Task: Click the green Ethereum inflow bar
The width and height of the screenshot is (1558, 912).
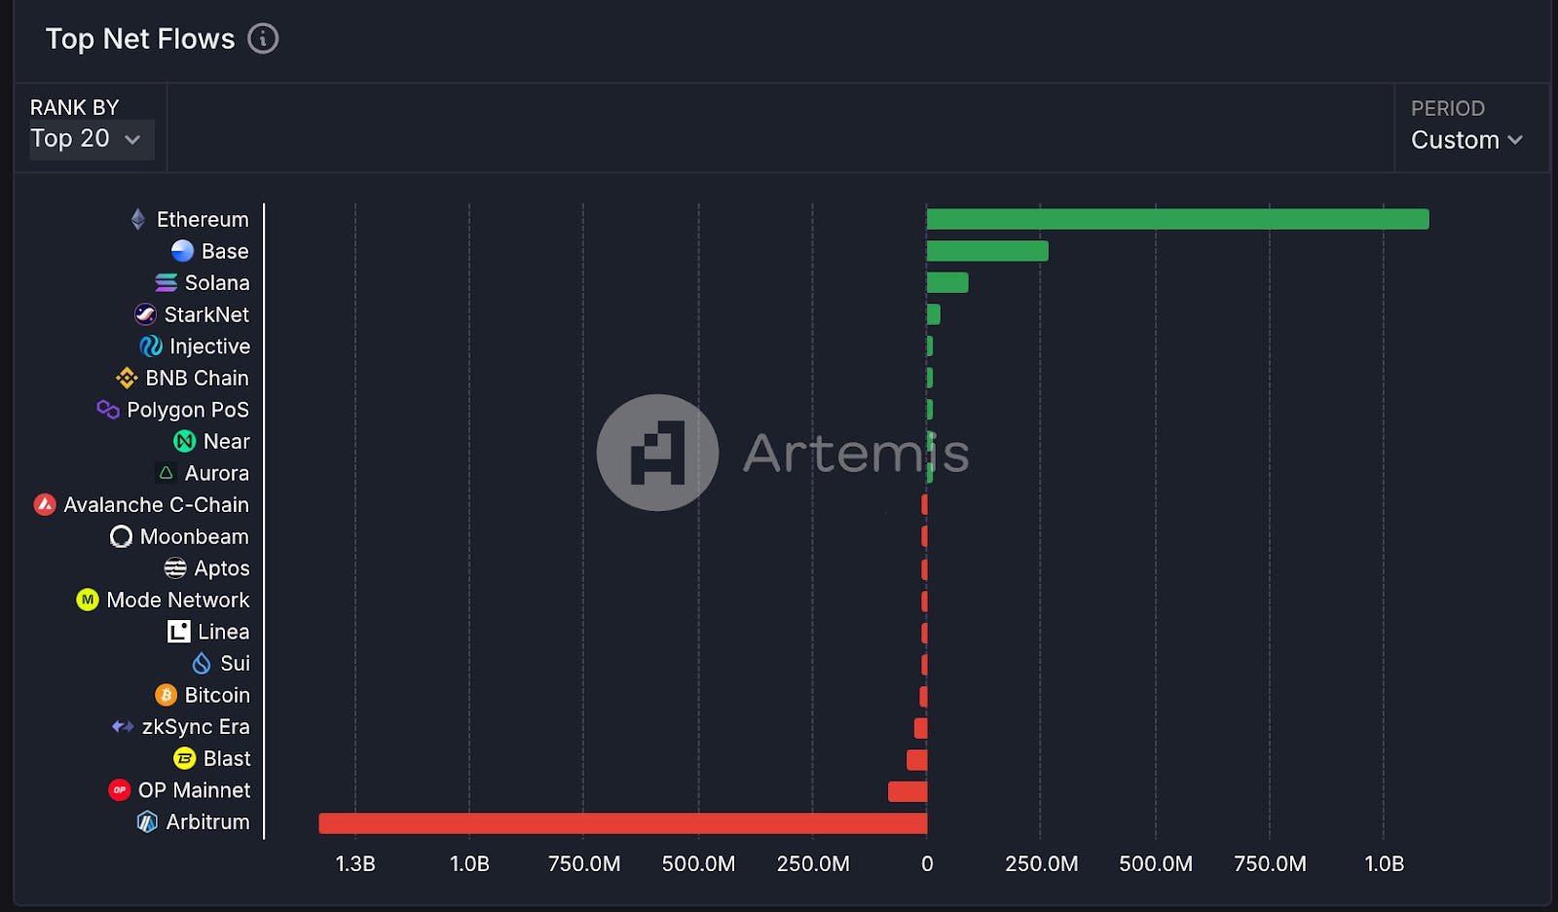Action: click(x=1178, y=219)
